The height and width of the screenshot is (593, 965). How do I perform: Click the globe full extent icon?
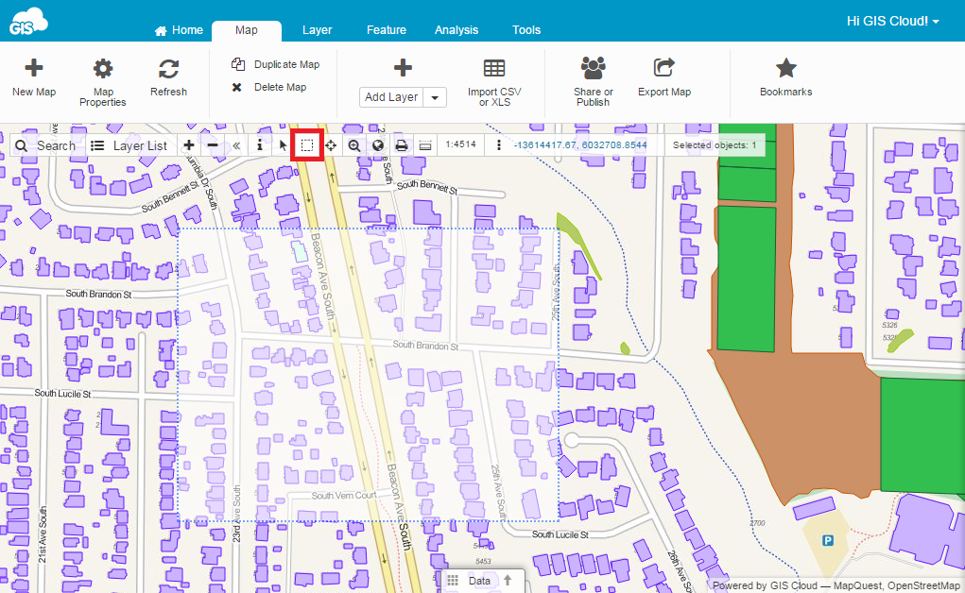(x=378, y=145)
